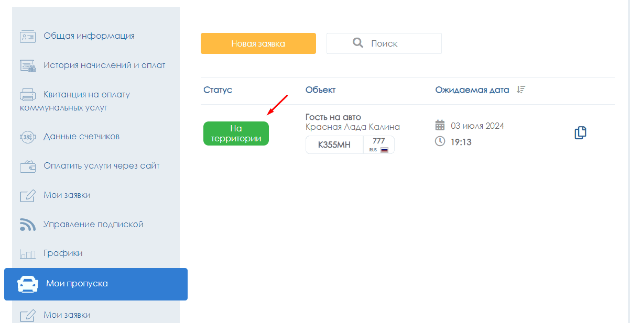The height and width of the screenshot is (323, 630).
Task: Open Мои заявки below Мои пропуска
Action: 67,315
